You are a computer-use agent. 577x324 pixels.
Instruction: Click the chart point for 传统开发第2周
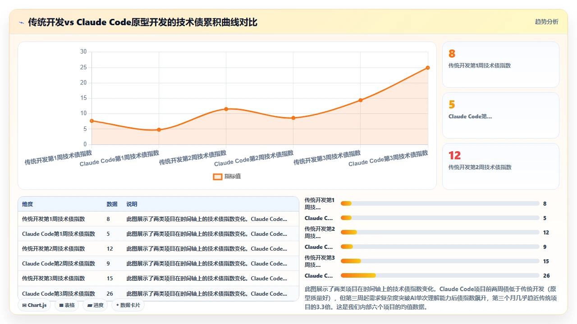click(x=226, y=109)
